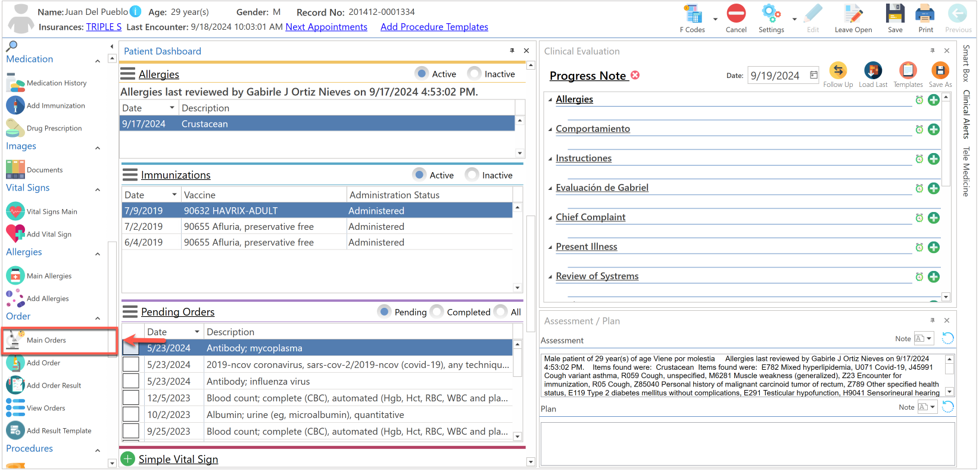Check the Albumin; urine order checkbox
The image size is (979, 471).
pyautogui.click(x=131, y=414)
